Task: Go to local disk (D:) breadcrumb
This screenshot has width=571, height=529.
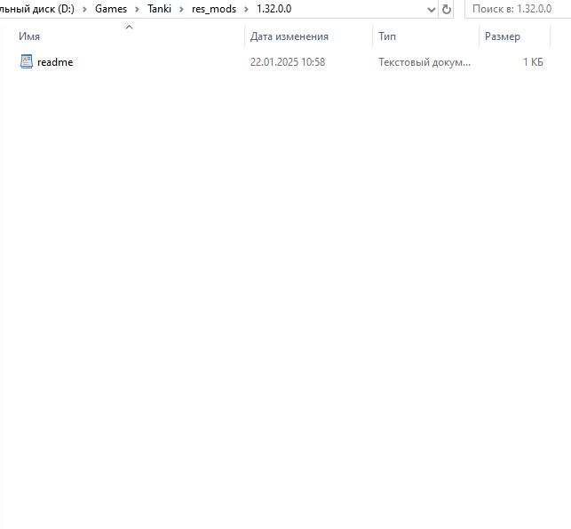Action: [x=37, y=9]
